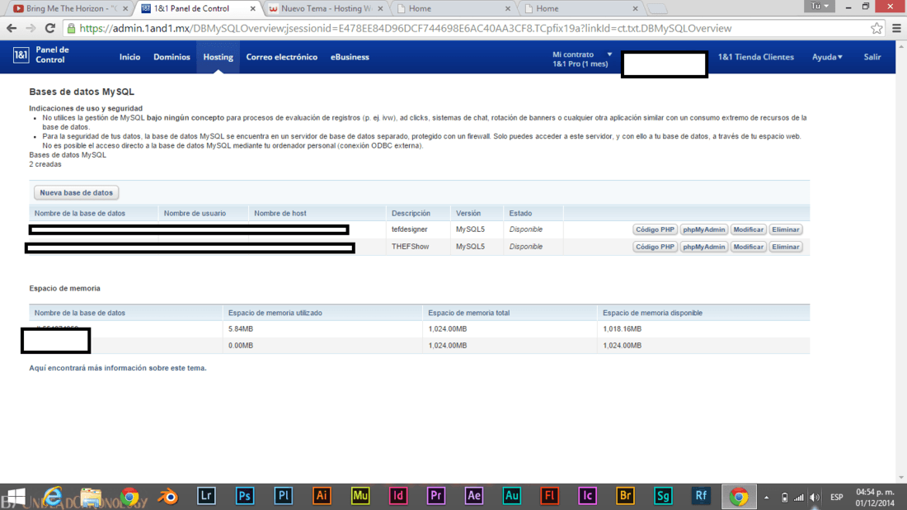Screen dimensions: 907x510
Task: Open eBusiness menu item
Action: (x=350, y=57)
